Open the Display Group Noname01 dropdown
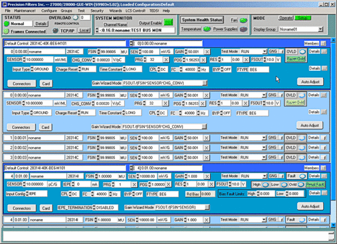 321,29
